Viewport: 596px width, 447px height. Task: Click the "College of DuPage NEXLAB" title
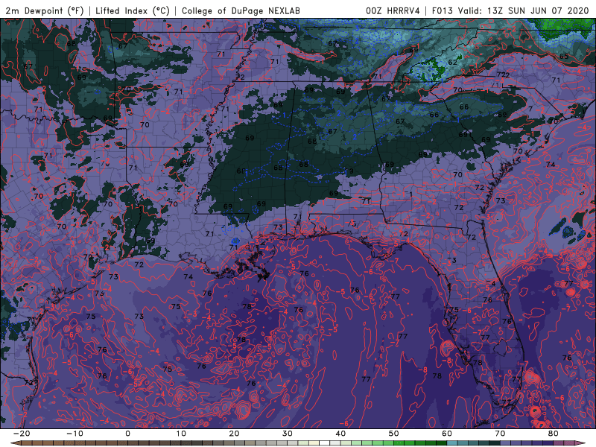click(x=241, y=11)
